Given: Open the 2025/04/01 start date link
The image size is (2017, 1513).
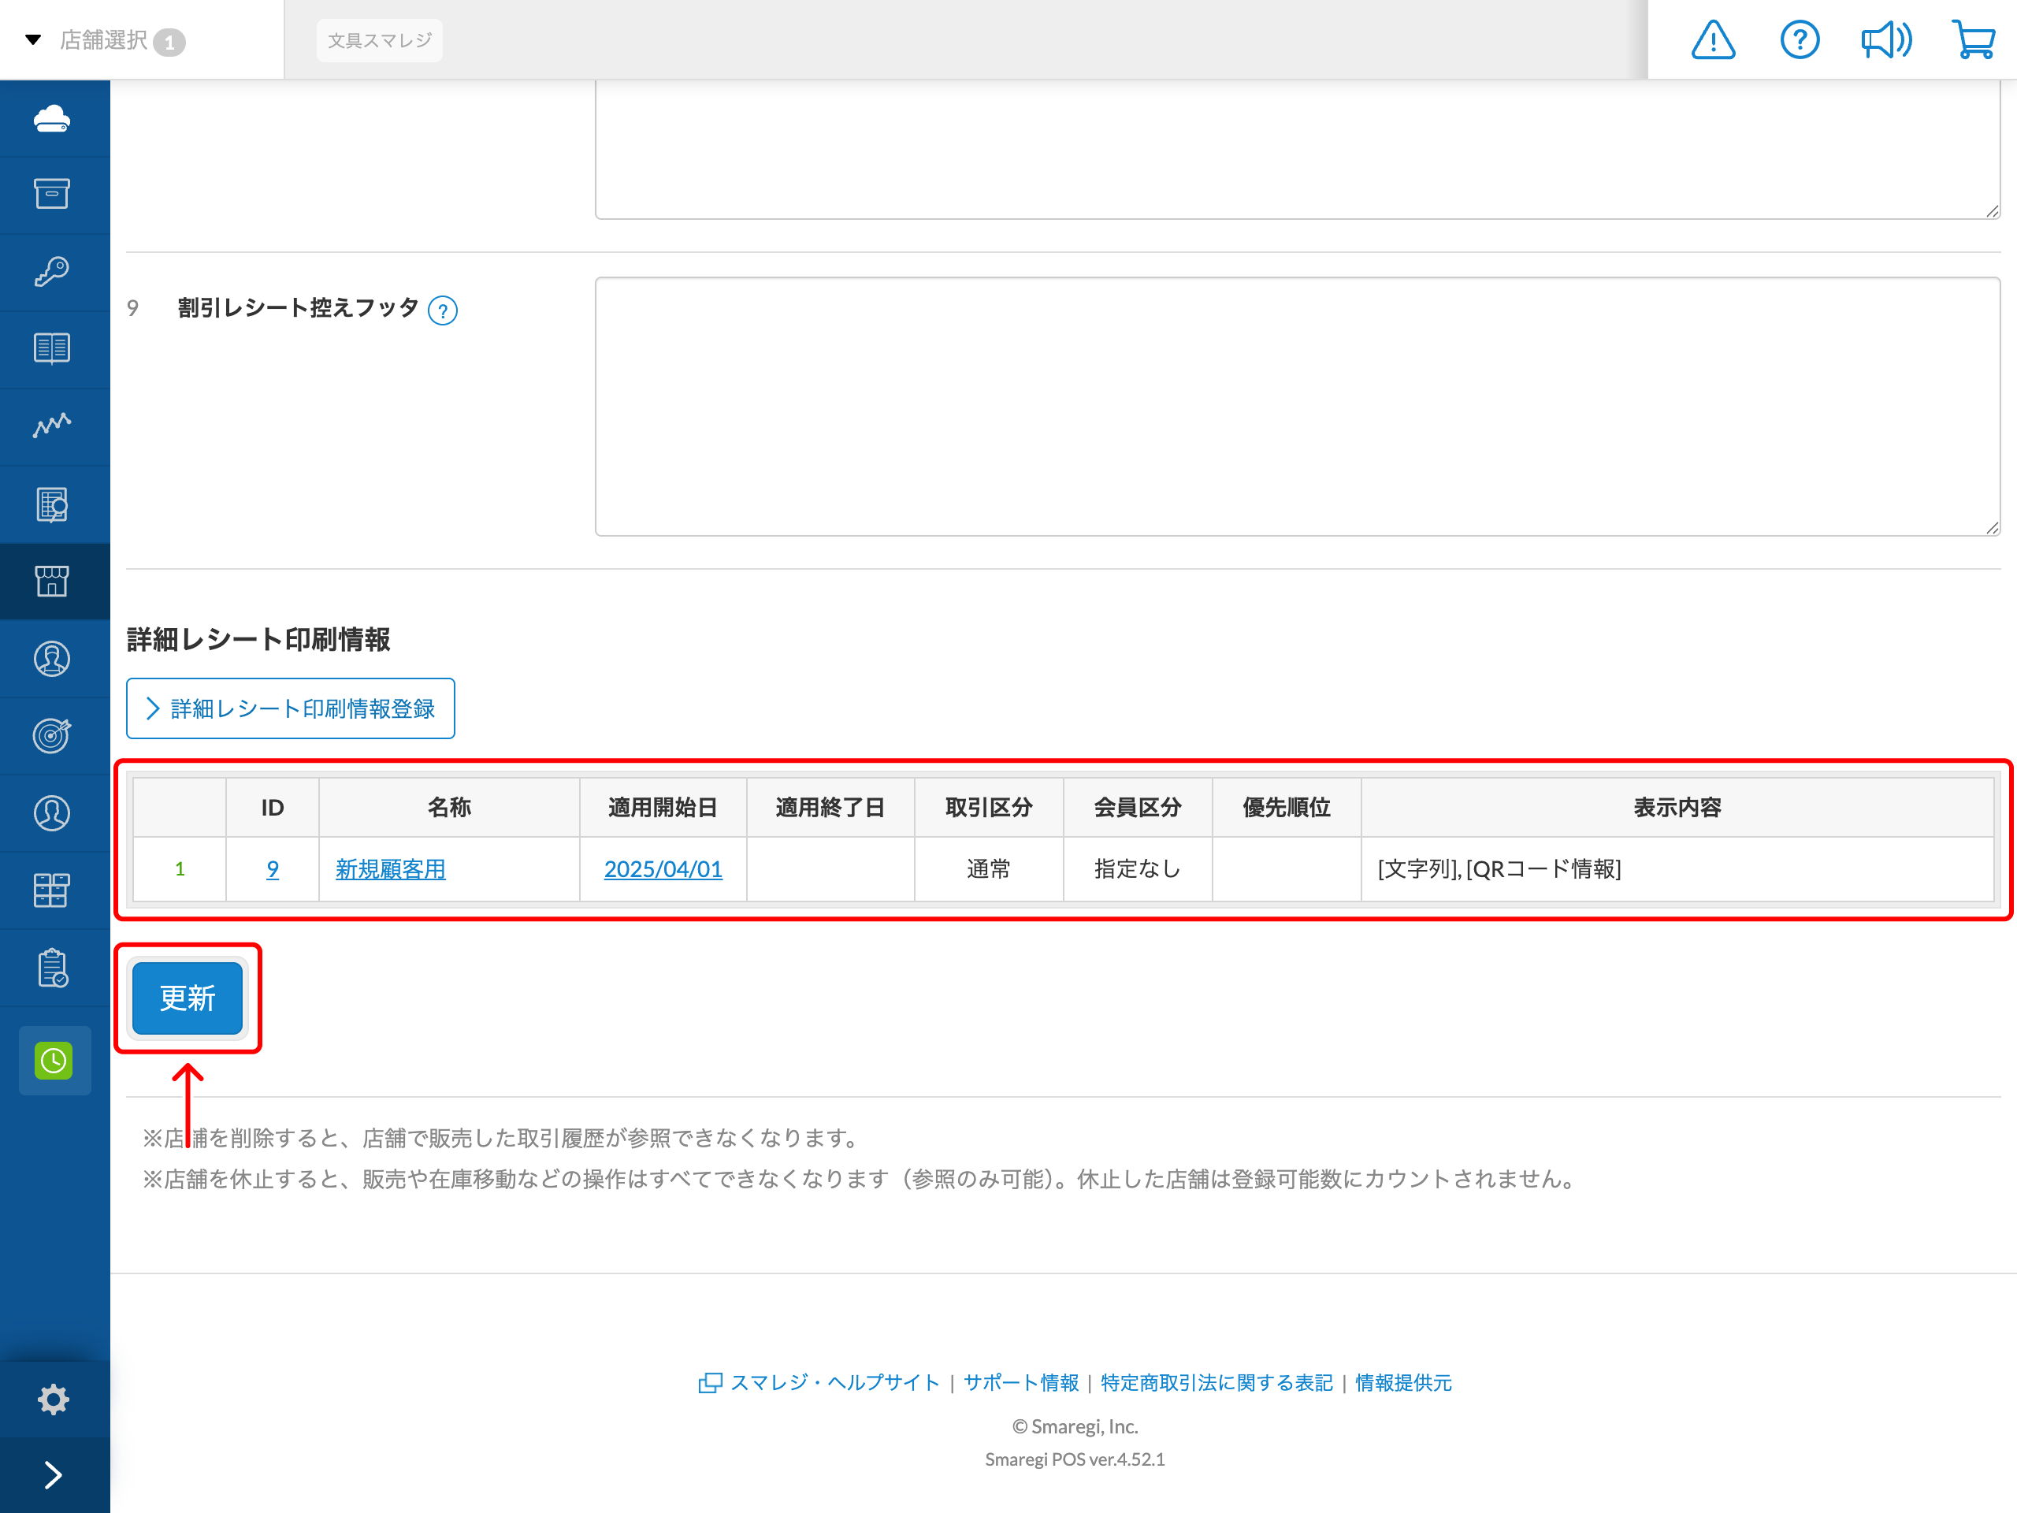Looking at the screenshot, I should [x=663, y=869].
